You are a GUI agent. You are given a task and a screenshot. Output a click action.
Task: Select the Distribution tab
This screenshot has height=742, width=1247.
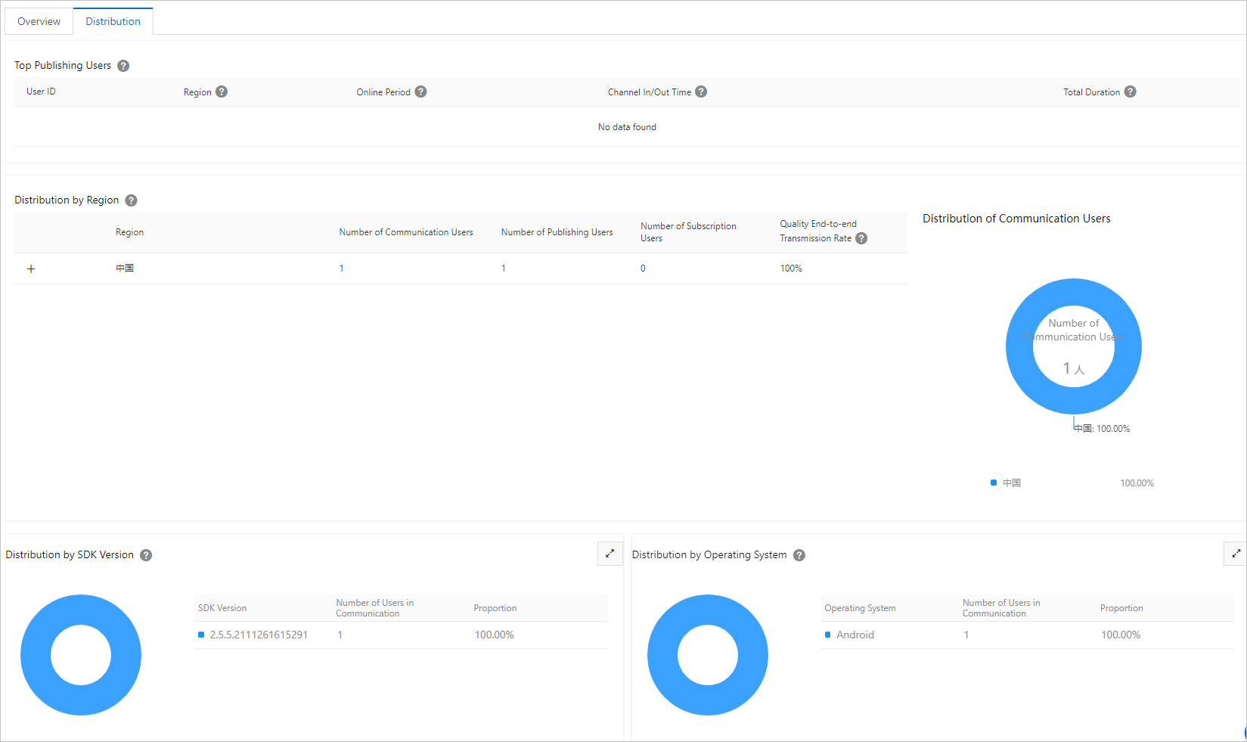pos(113,21)
